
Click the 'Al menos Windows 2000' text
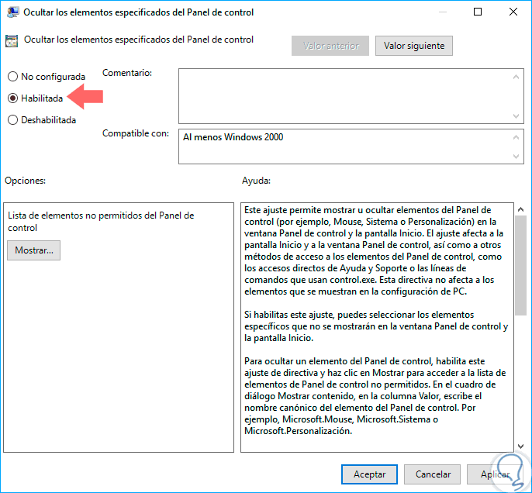[x=233, y=137]
